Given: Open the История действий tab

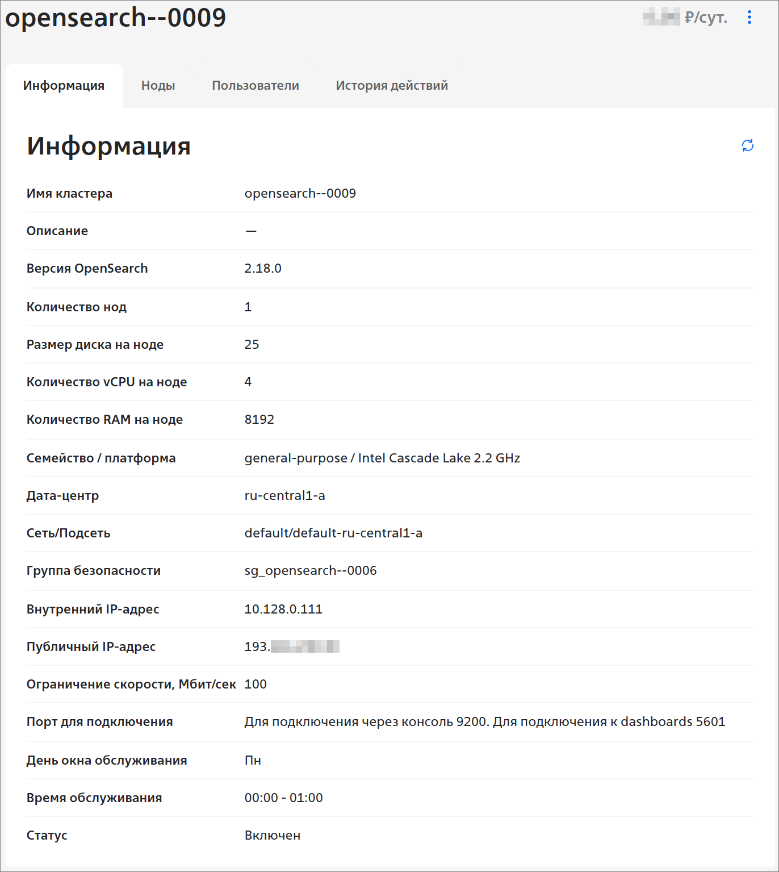Looking at the screenshot, I should 392,86.
